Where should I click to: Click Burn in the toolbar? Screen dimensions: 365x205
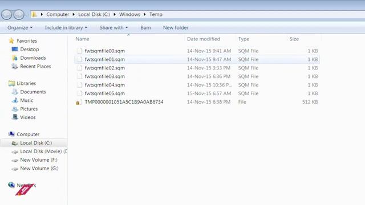pyautogui.click(x=145, y=28)
